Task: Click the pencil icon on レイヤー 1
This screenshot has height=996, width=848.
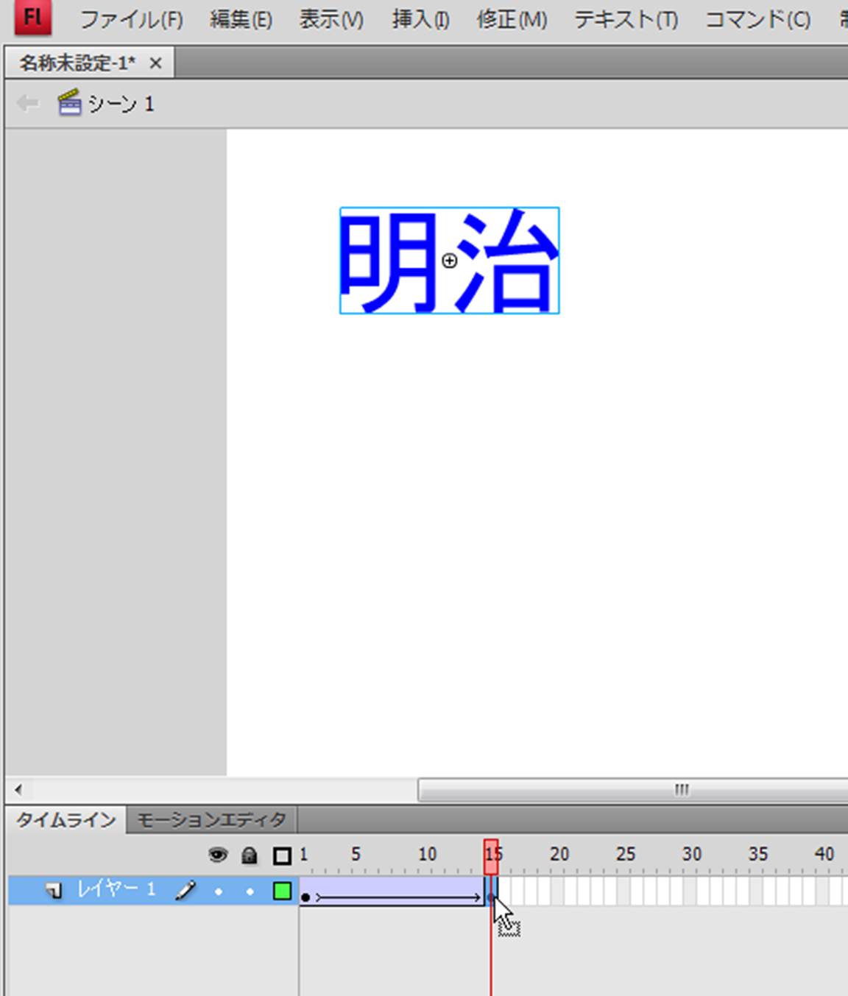Action: click(185, 891)
